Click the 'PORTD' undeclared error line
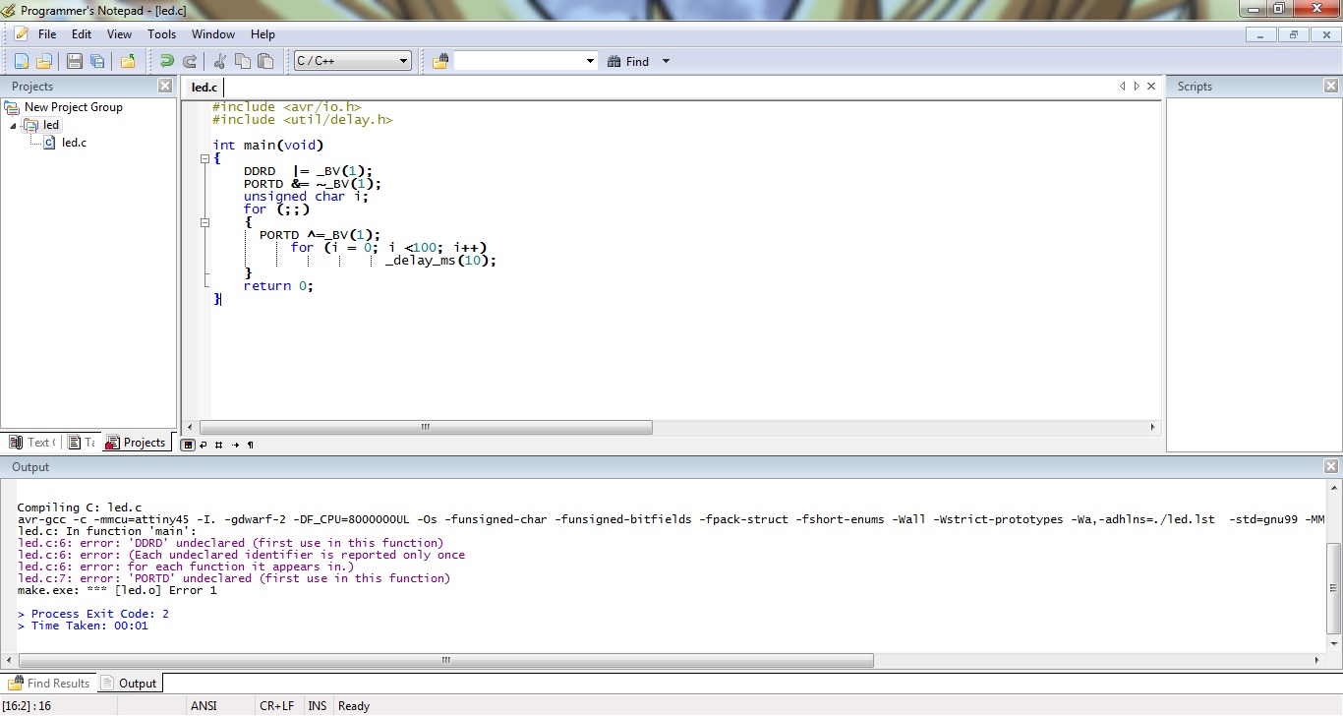Viewport: 1343px width, 716px height. coord(234,578)
